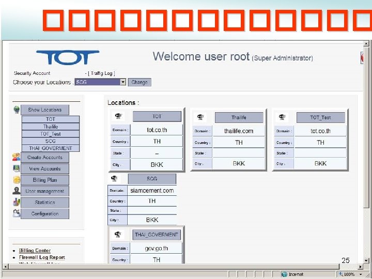The height and width of the screenshot is (279, 372).
Task: Click the Thailife card header button
Action: coord(239,117)
